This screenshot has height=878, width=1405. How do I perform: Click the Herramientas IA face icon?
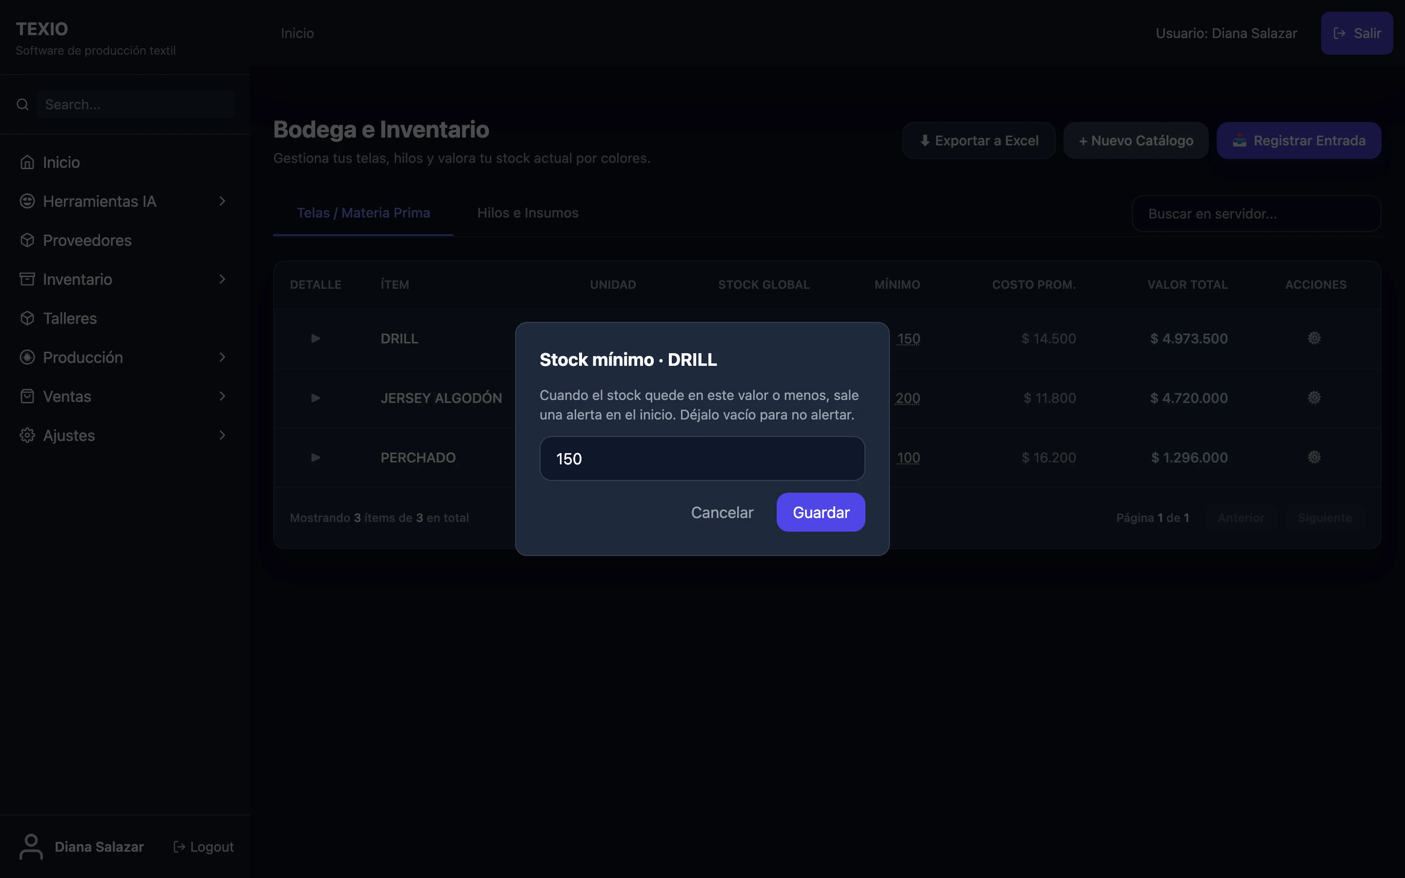[x=27, y=201]
